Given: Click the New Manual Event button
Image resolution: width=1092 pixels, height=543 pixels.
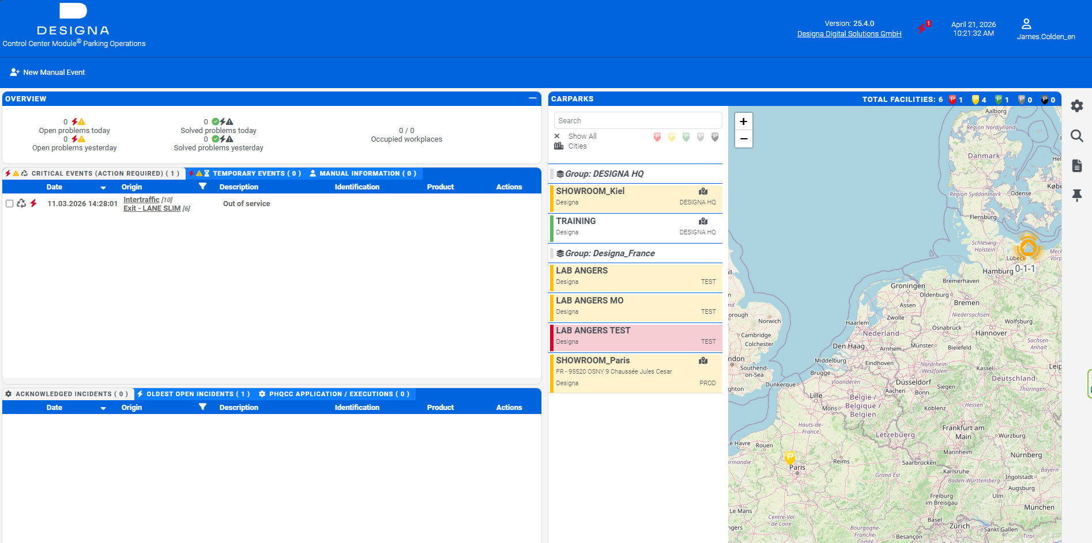Looking at the screenshot, I should (47, 72).
